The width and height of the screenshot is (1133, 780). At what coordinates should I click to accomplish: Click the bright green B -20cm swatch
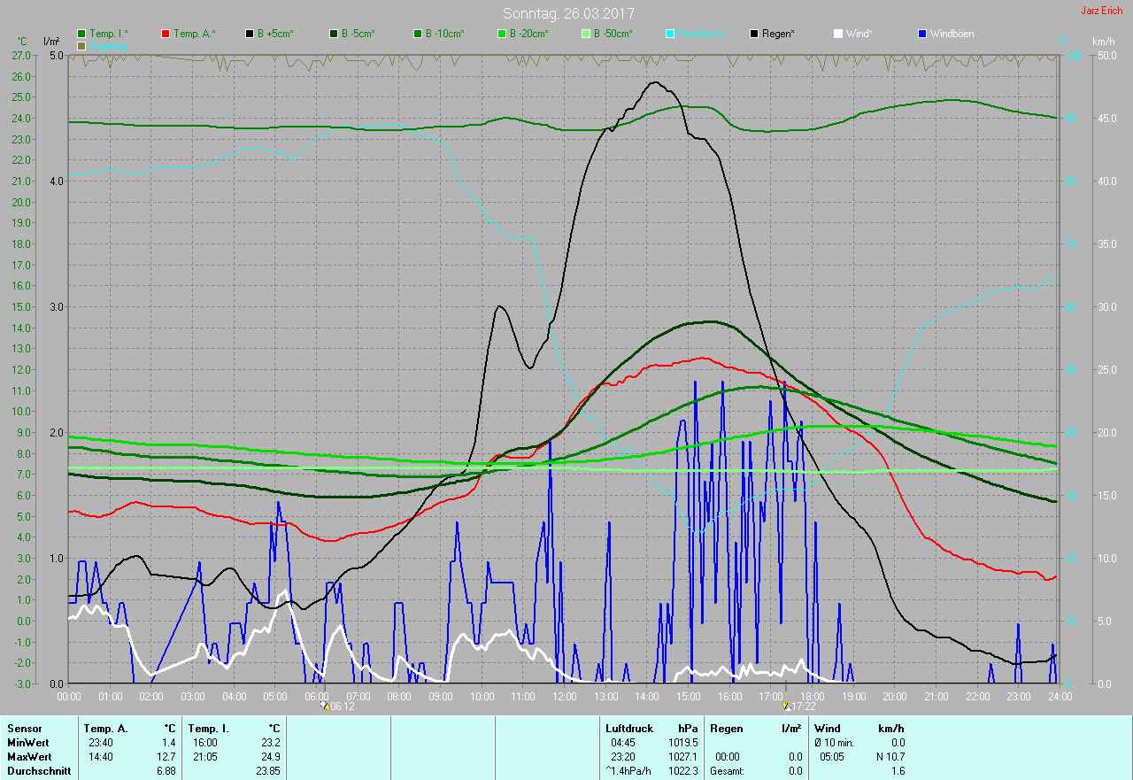tap(502, 34)
